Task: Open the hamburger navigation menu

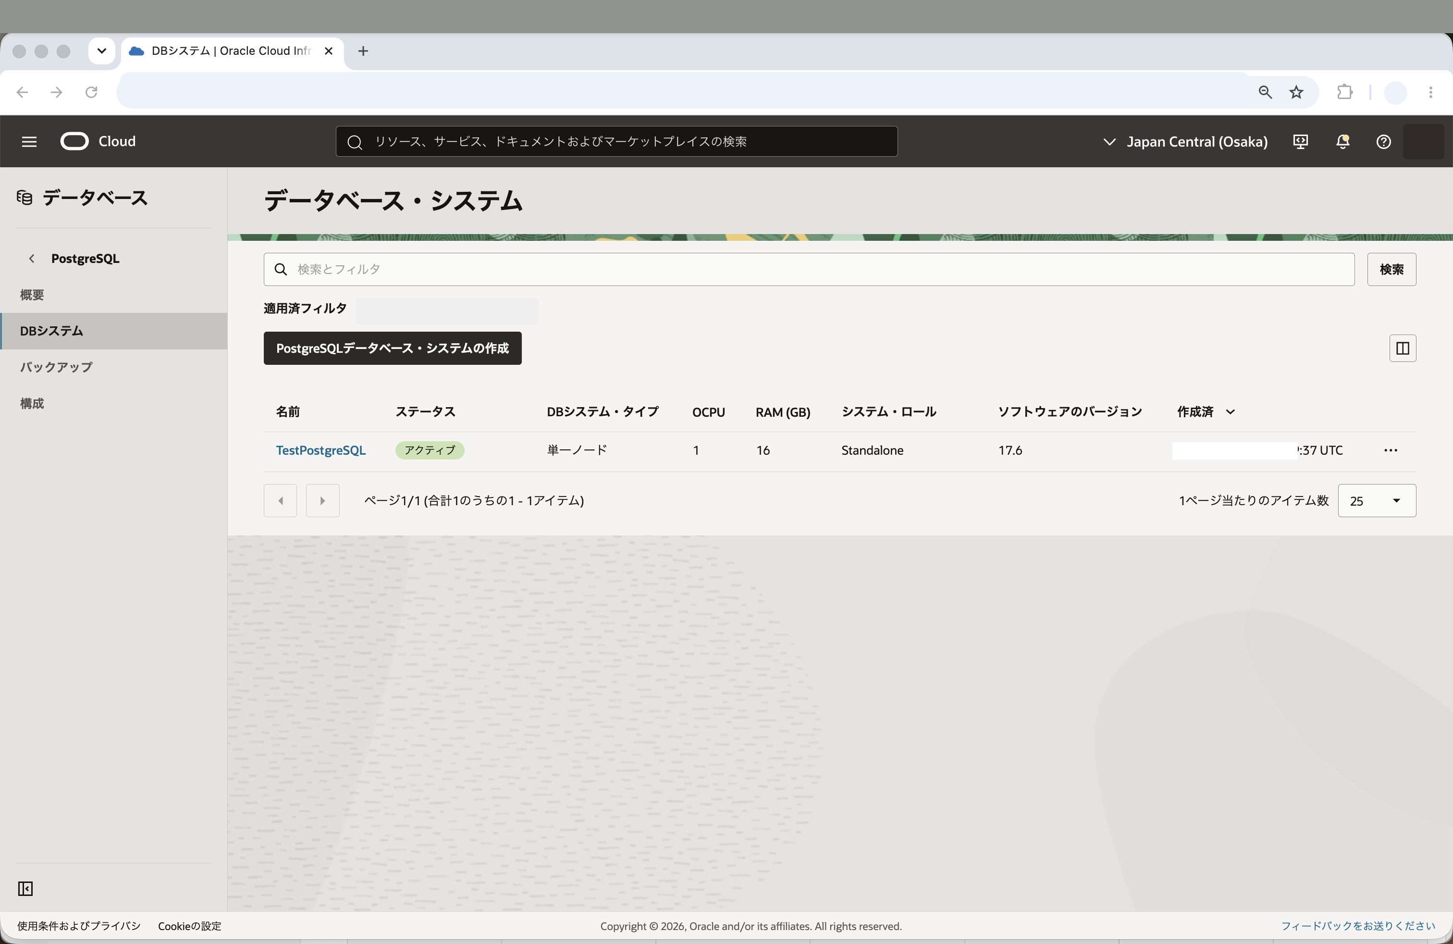Action: click(x=29, y=142)
